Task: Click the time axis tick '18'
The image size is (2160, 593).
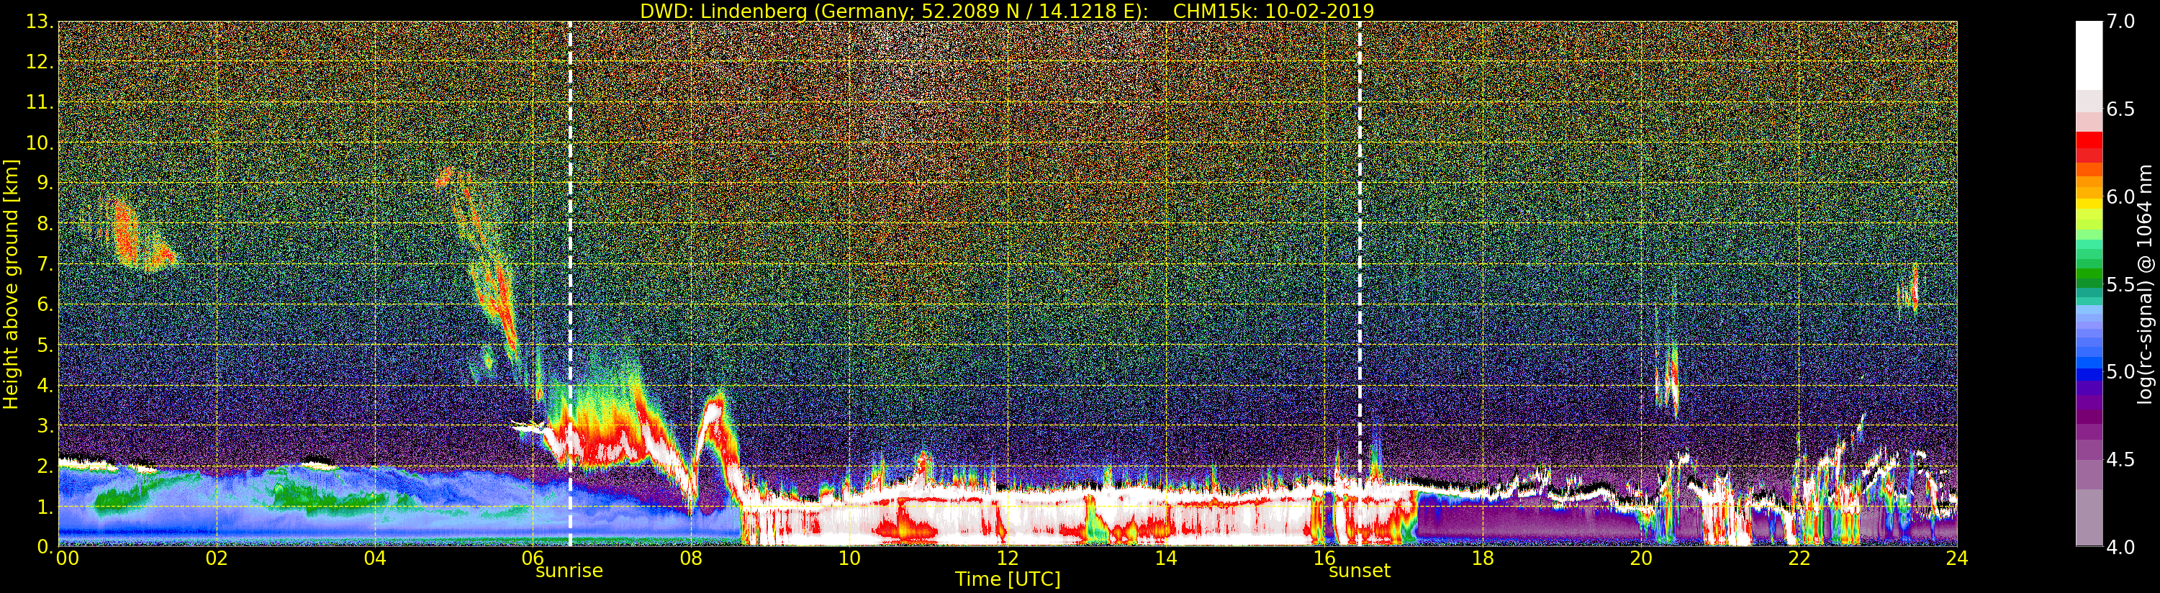Action: pos(1483,558)
